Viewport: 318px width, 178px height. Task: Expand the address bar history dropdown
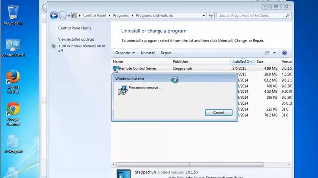click(203, 15)
